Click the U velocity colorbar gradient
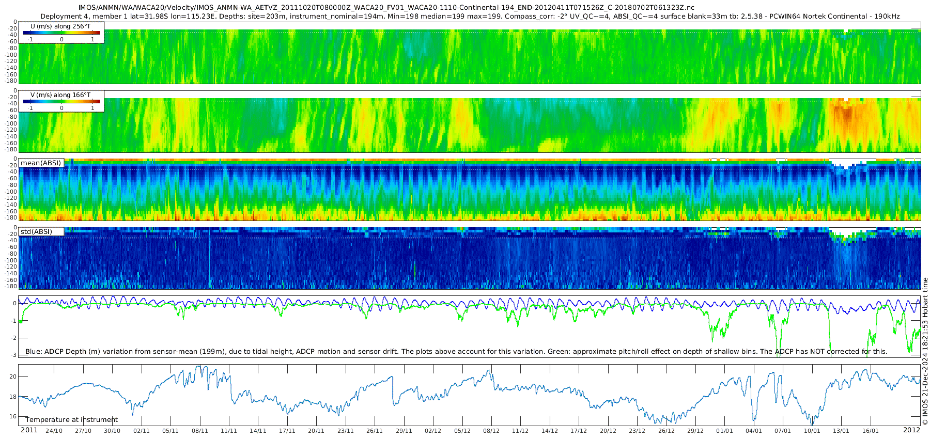This screenshot has width=930, height=439. 61,33
